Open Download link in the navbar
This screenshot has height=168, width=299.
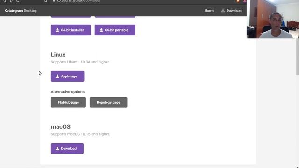click(232, 11)
